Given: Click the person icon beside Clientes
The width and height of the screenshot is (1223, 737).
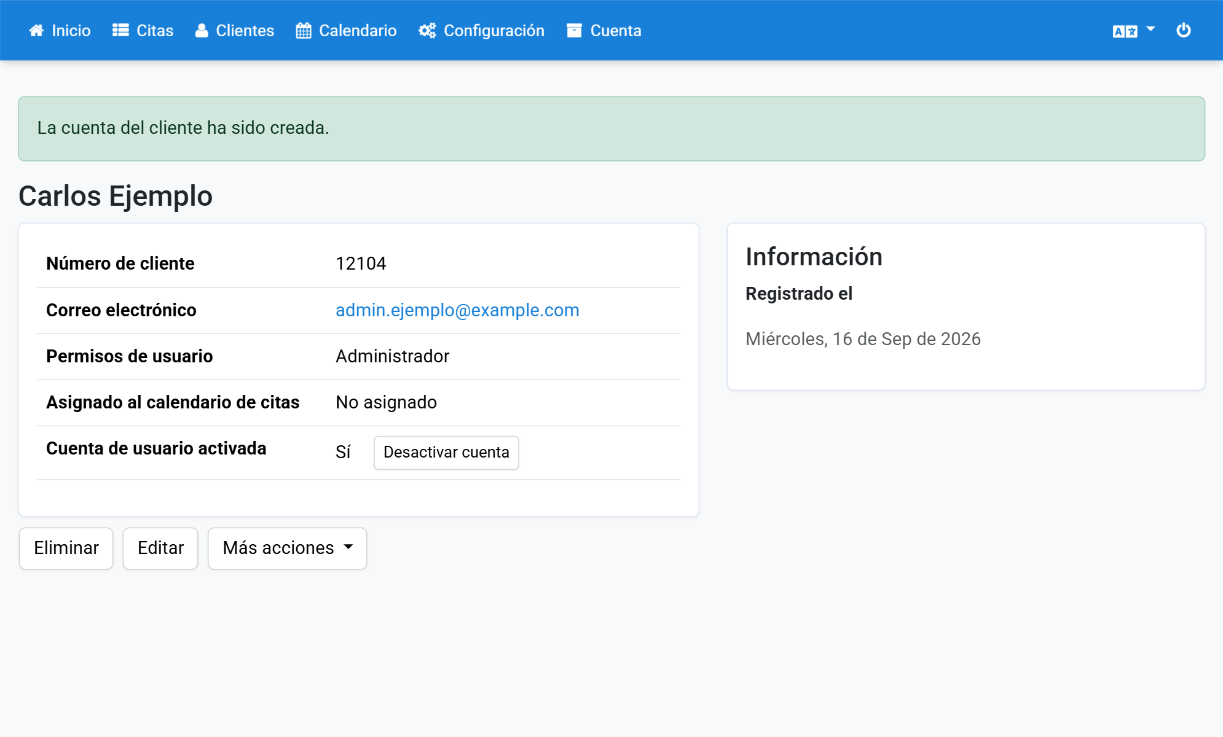Looking at the screenshot, I should [x=202, y=31].
